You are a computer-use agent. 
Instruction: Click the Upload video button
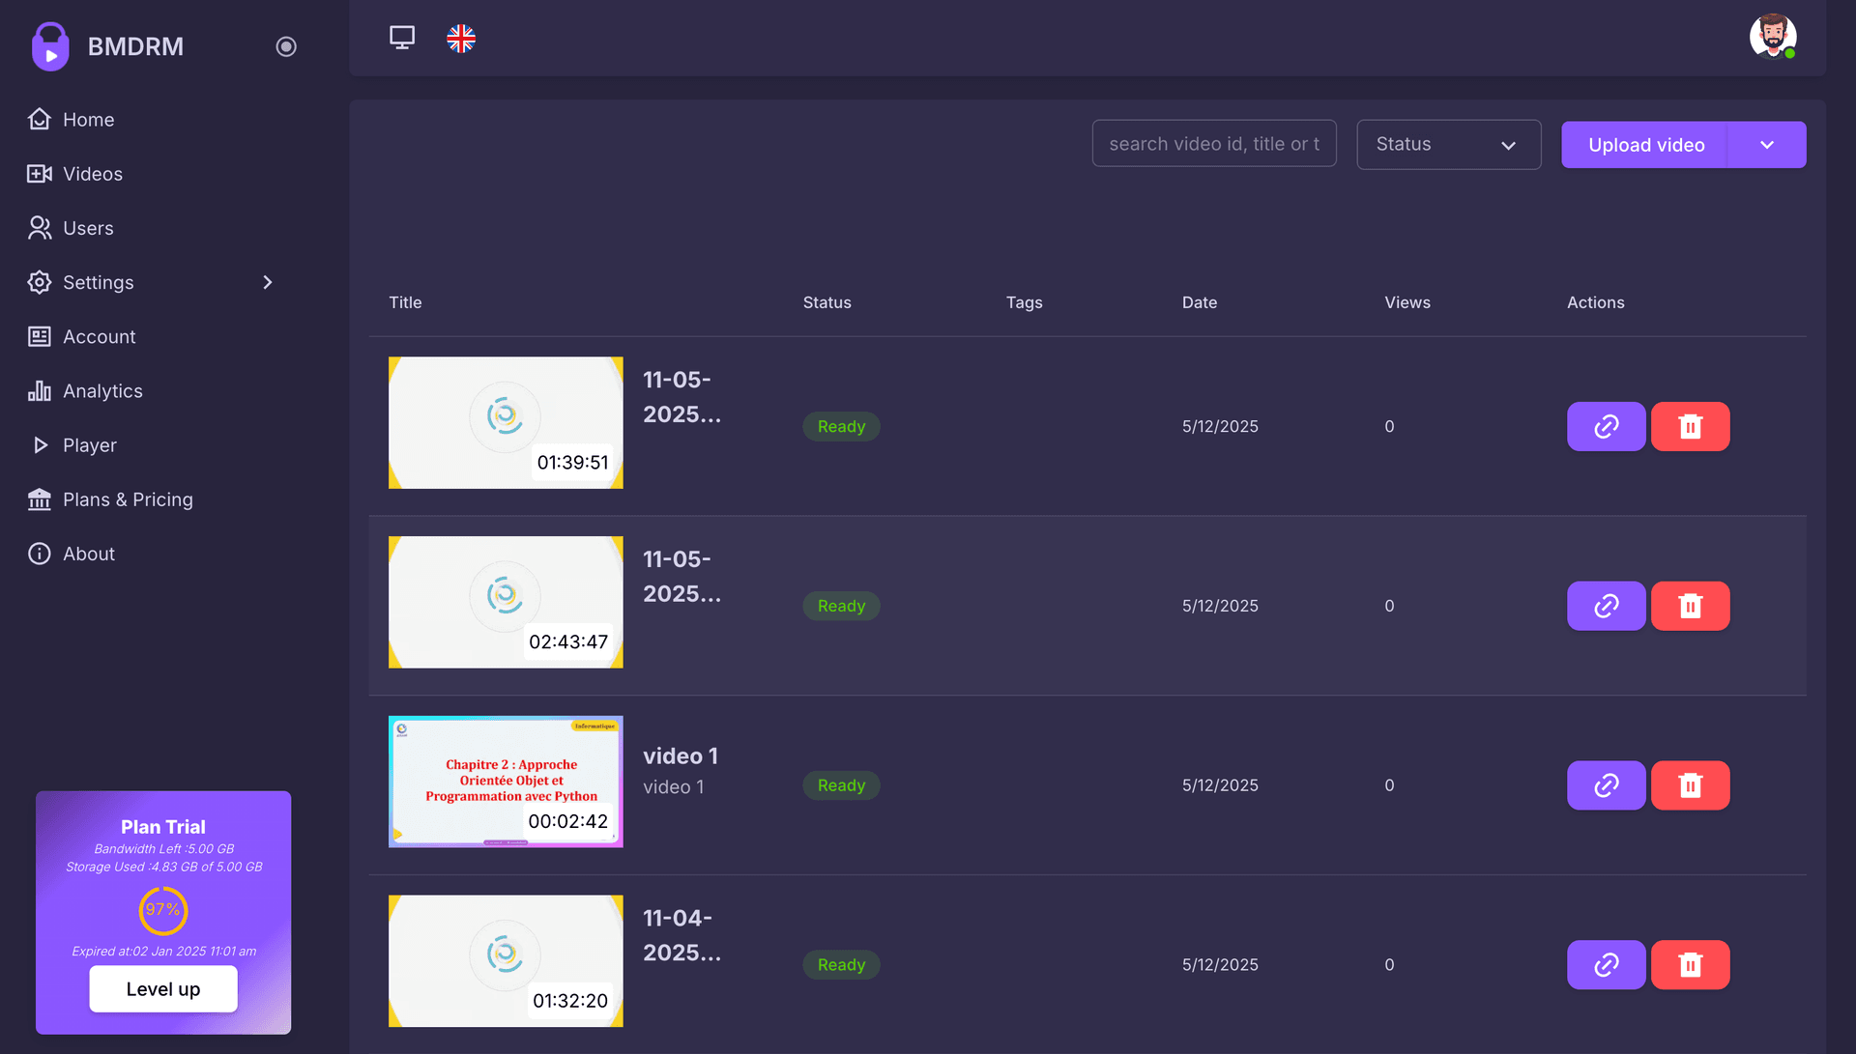1645,145
